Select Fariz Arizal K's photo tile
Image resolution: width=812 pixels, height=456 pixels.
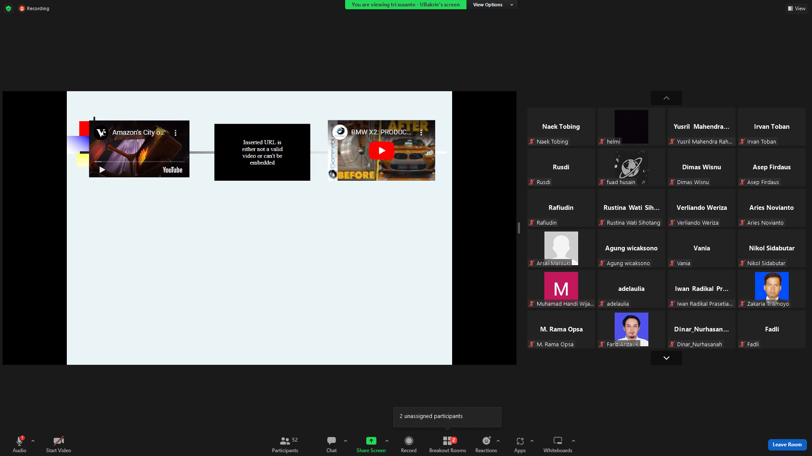[631, 329]
